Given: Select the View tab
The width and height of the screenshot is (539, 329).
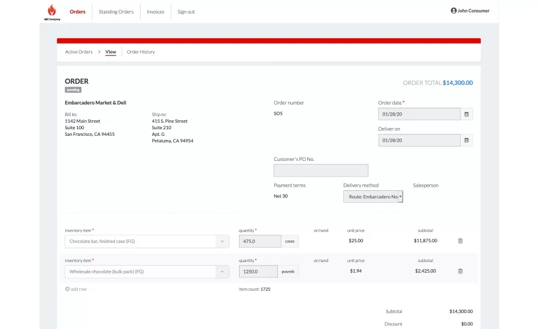Looking at the screenshot, I should click(x=111, y=52).
